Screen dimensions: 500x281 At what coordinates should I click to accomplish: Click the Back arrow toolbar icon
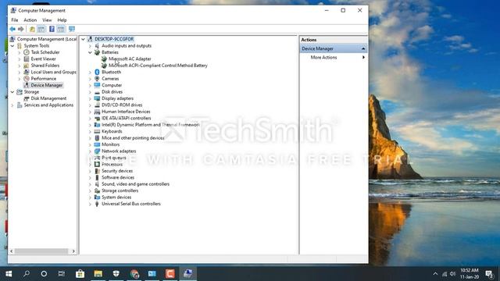(12, 30)
